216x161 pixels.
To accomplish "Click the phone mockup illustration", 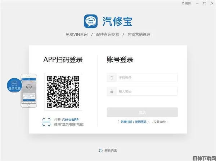I will pyautogui.click(x=29, y=91).
